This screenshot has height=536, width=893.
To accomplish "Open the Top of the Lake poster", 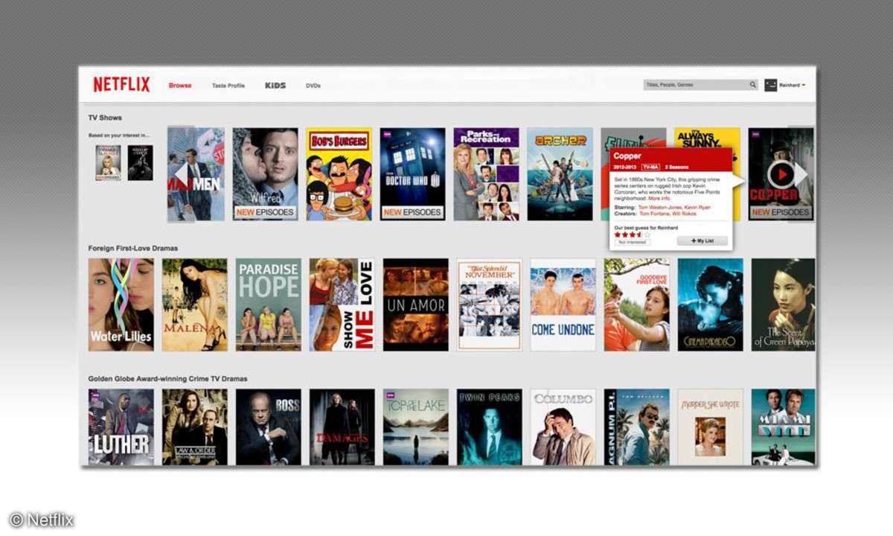I will tap(416, 427).
